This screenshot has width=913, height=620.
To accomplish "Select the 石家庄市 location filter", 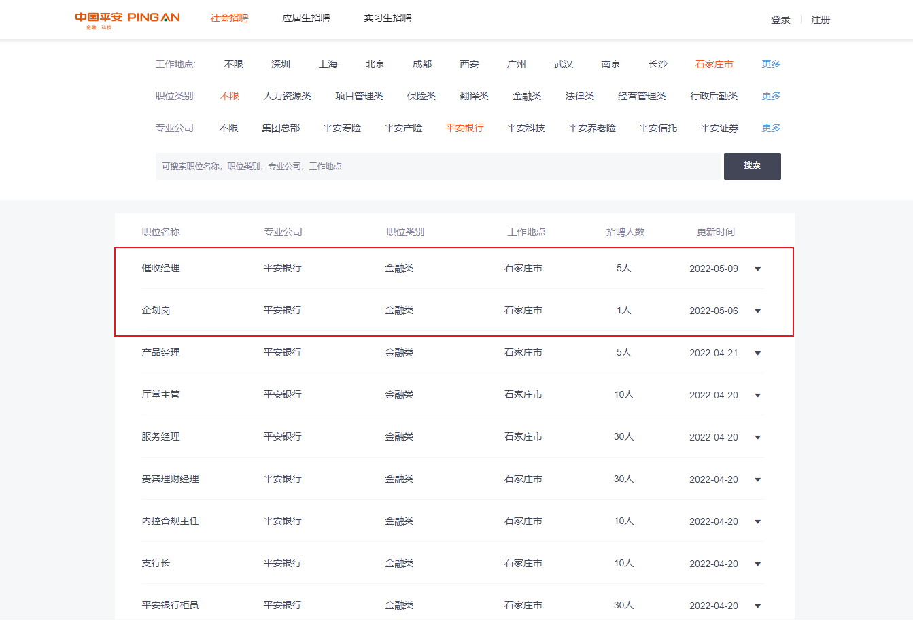I will point(714,64).
